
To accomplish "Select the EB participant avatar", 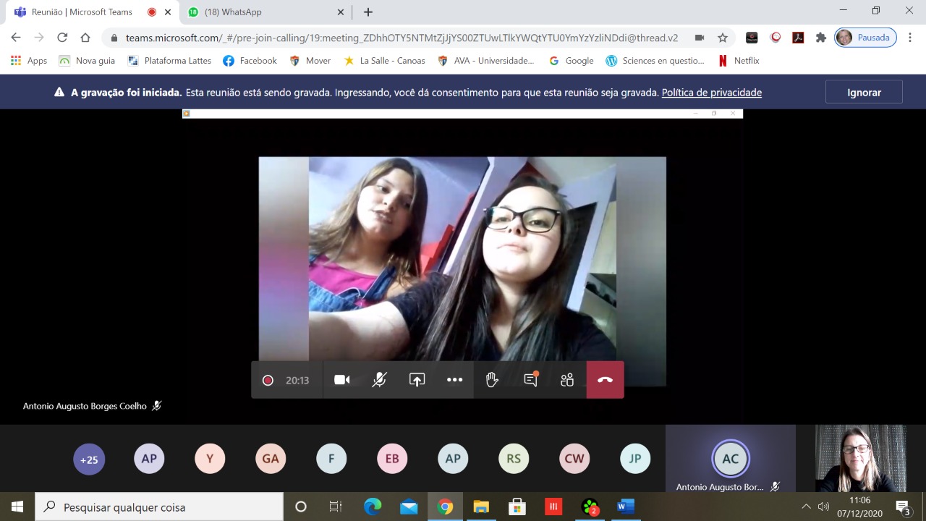I will [392, 459].
